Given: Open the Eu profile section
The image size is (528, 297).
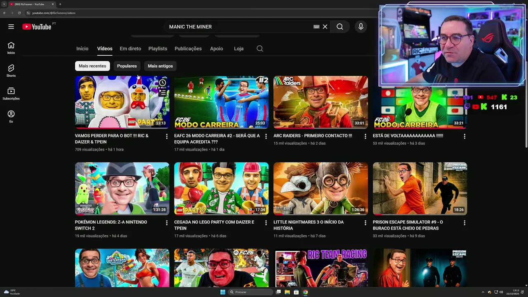Looking at the screenshot, I should [11, 117].
